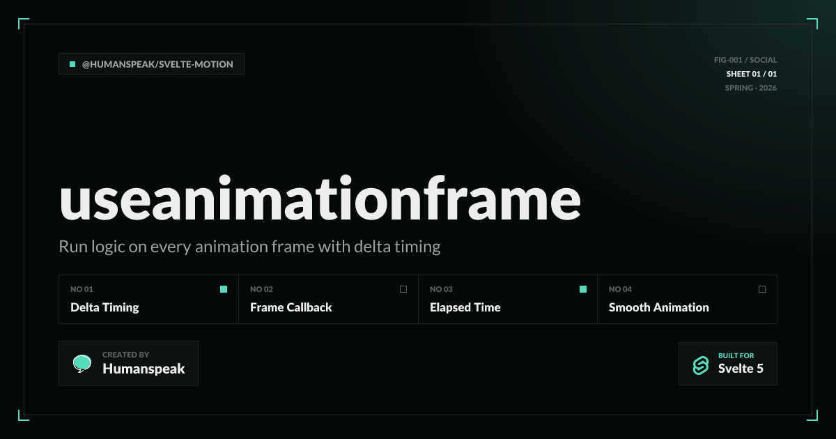The image size is (836, 439).
Task: Open the @HUMANSPEAK/SVELTE-MOTION badge
Action: point(152,64)
